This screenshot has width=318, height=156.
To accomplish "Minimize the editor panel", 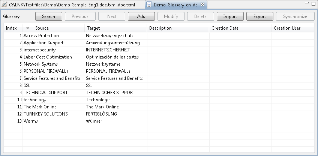I will pos(307,3).
